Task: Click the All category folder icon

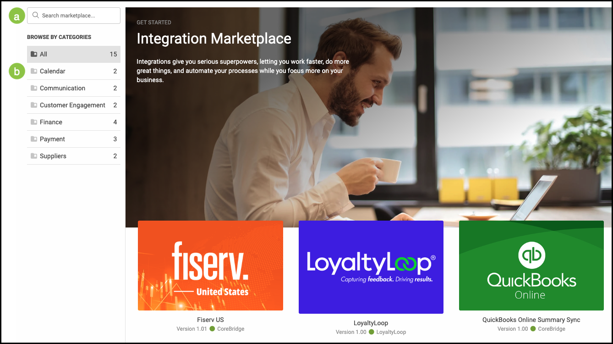Action: click(34, 54)
